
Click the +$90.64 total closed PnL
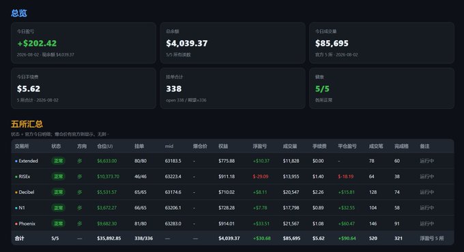[x=347, y=238]
